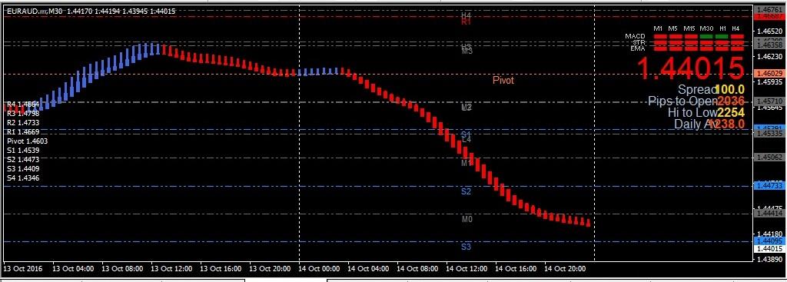Viewport: 787px width, 282px height.
Task: Click the blue S3 level label
Action: click(x=467, y=247)
